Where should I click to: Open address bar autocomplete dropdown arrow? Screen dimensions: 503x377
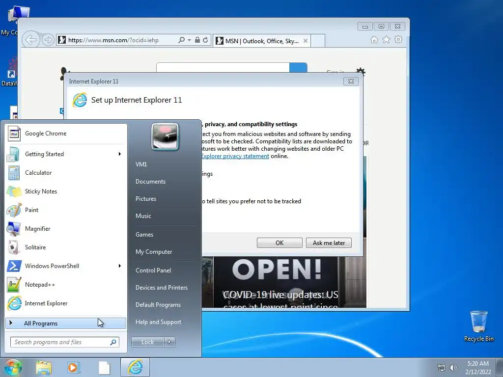[189, 40]
